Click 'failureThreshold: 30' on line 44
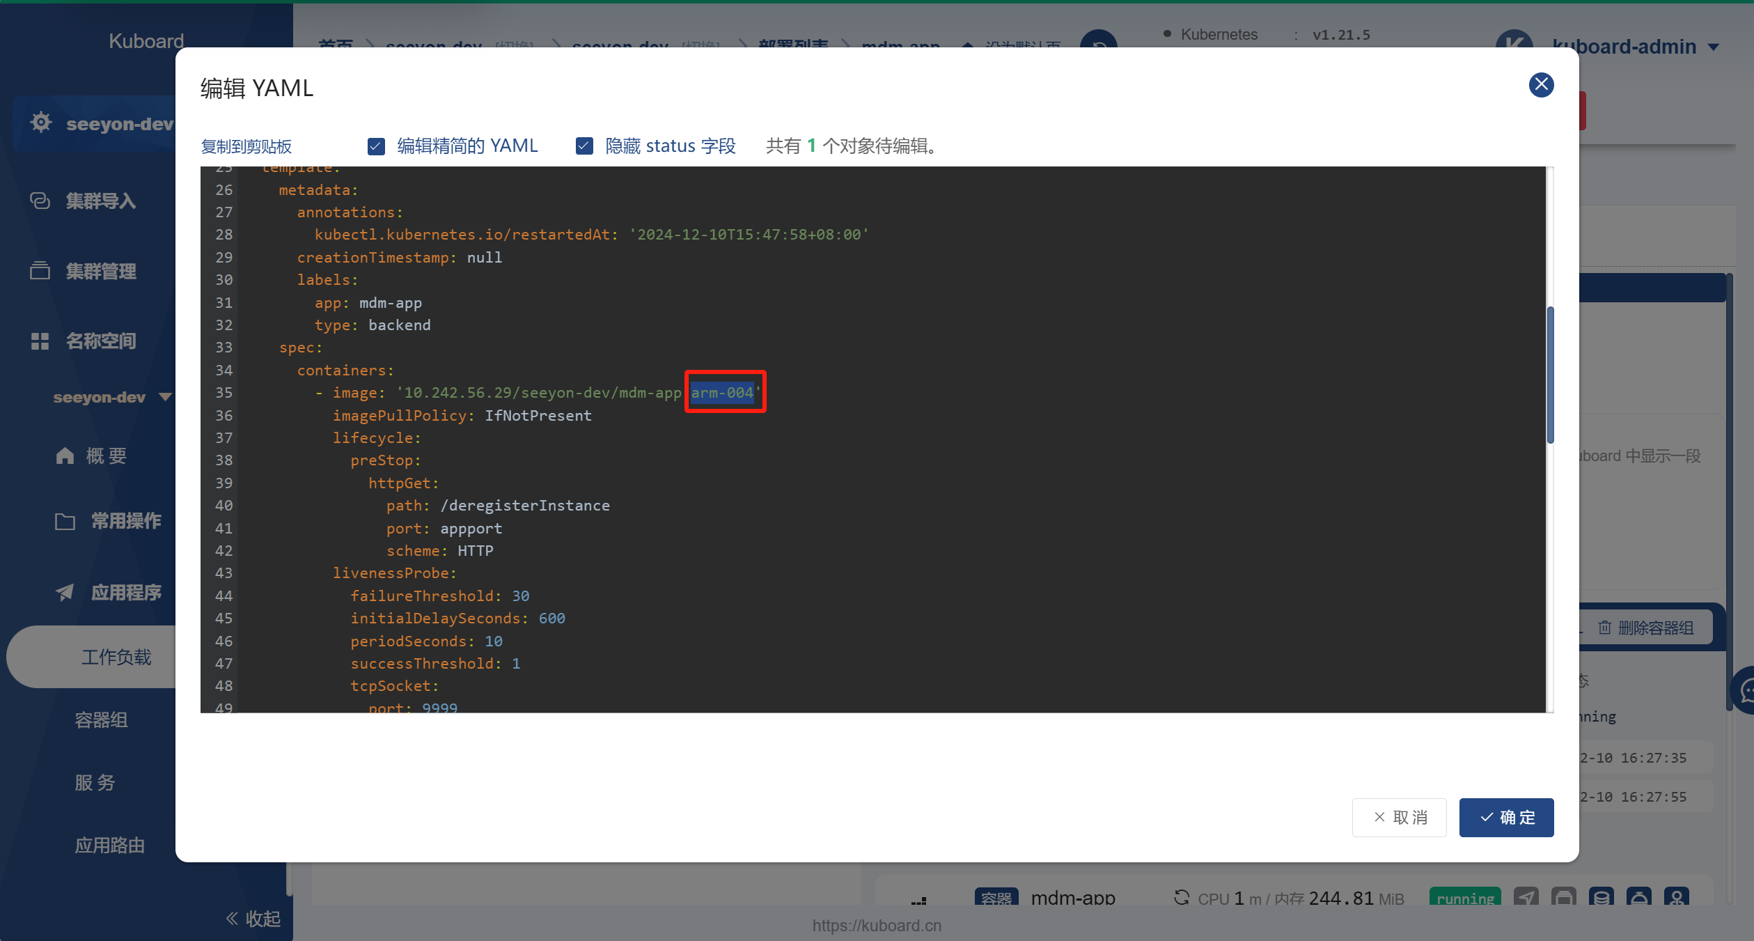The image size is (1754, 941). point(440,596)
